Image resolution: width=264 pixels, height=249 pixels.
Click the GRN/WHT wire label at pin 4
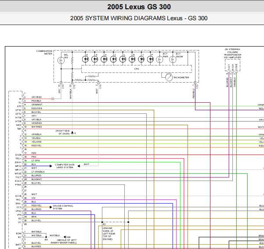click(x=37, y=105)
